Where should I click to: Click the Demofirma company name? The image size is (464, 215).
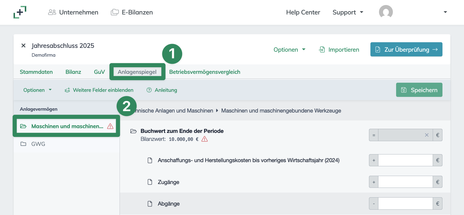pos(43,55)
